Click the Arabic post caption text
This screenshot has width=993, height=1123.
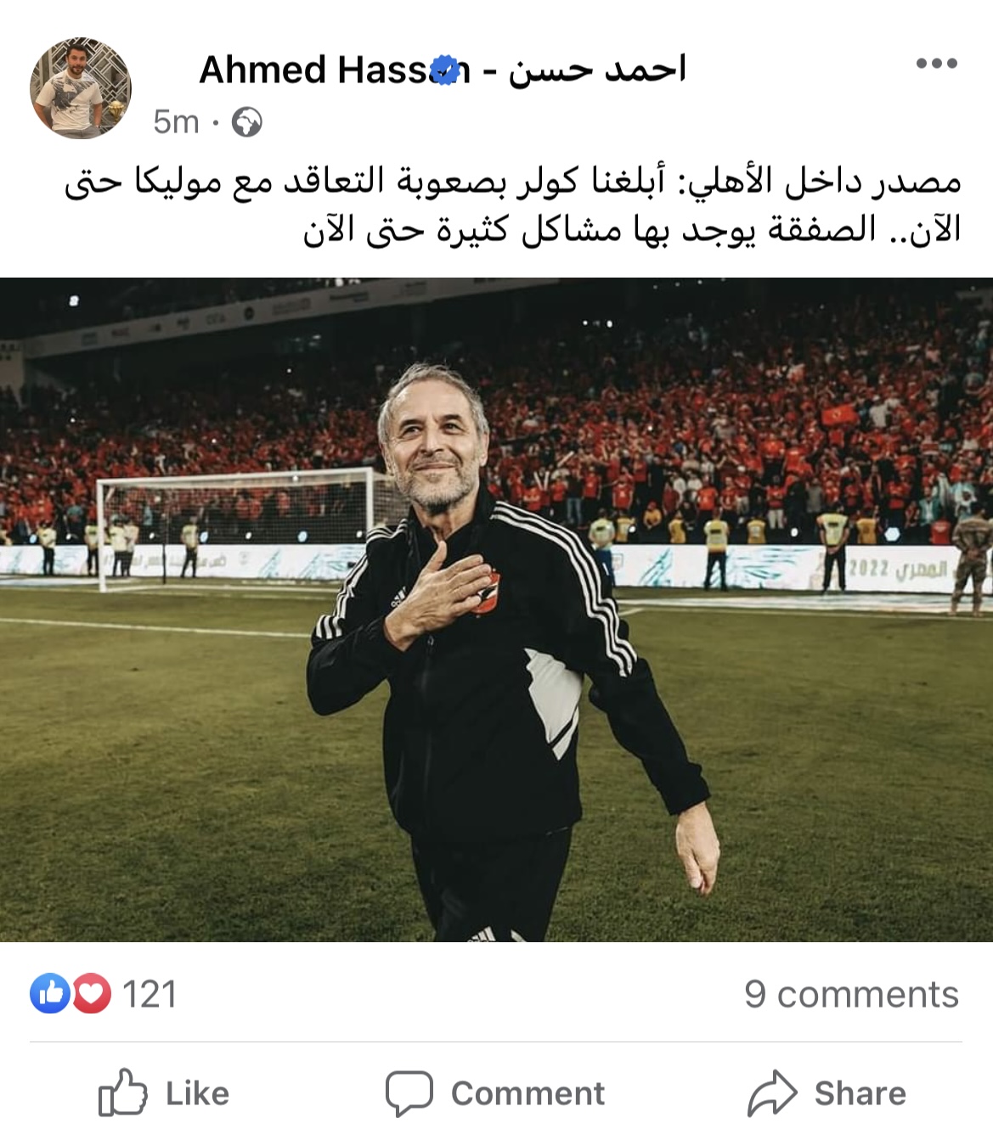click(513, 205)
